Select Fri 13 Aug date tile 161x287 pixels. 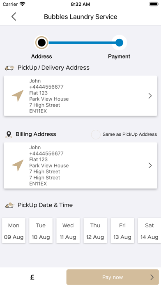[122, 231]
